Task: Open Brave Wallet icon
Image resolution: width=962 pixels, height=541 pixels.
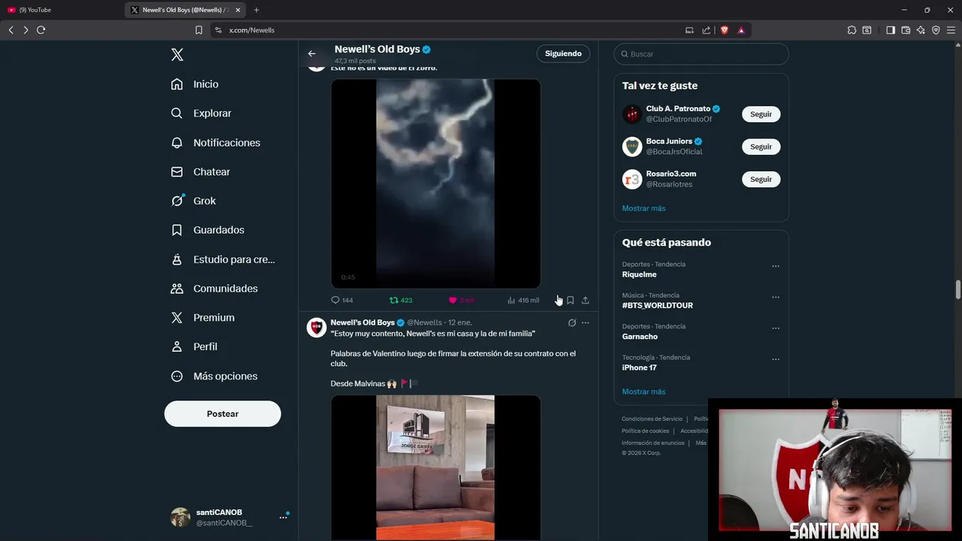Action: point(906,30)
